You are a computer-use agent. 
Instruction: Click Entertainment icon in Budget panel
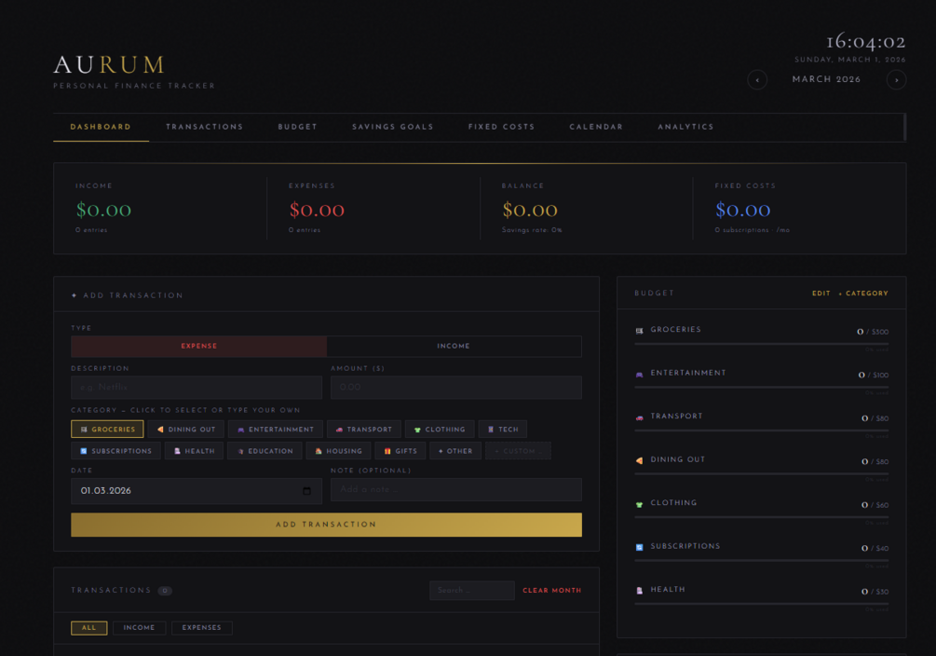coord(639,374)
